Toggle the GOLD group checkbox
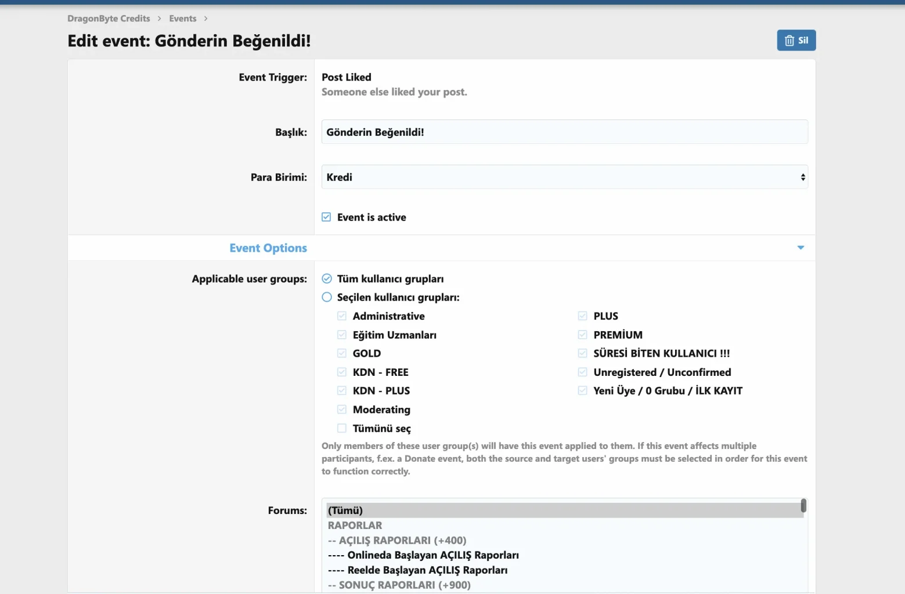Viewport: 905px width, 594px height. pyautogui.click(x=342, y=353)
